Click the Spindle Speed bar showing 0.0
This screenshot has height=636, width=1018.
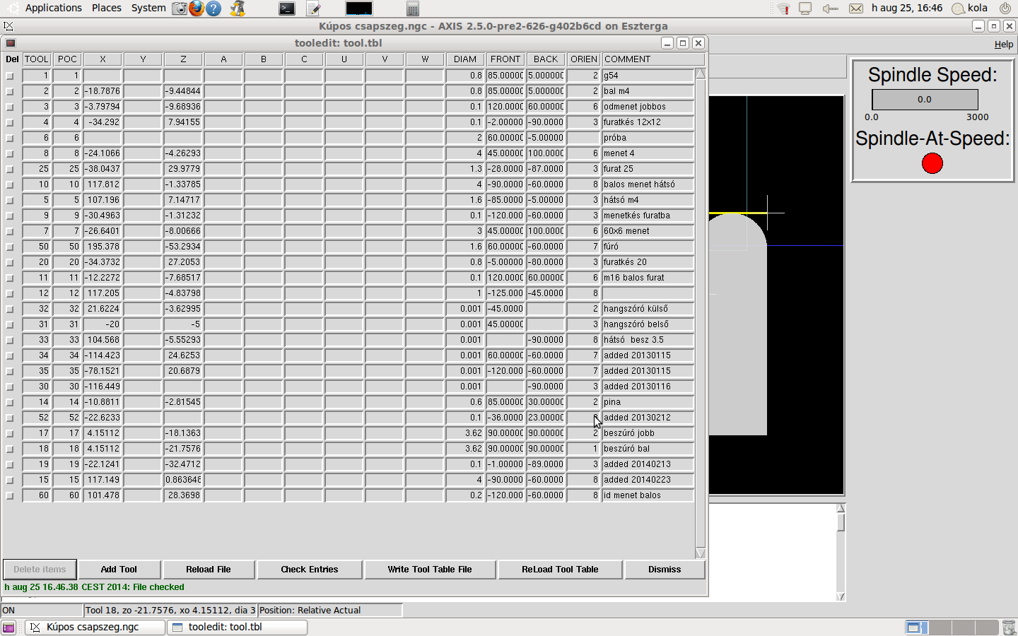pos(925,100)
